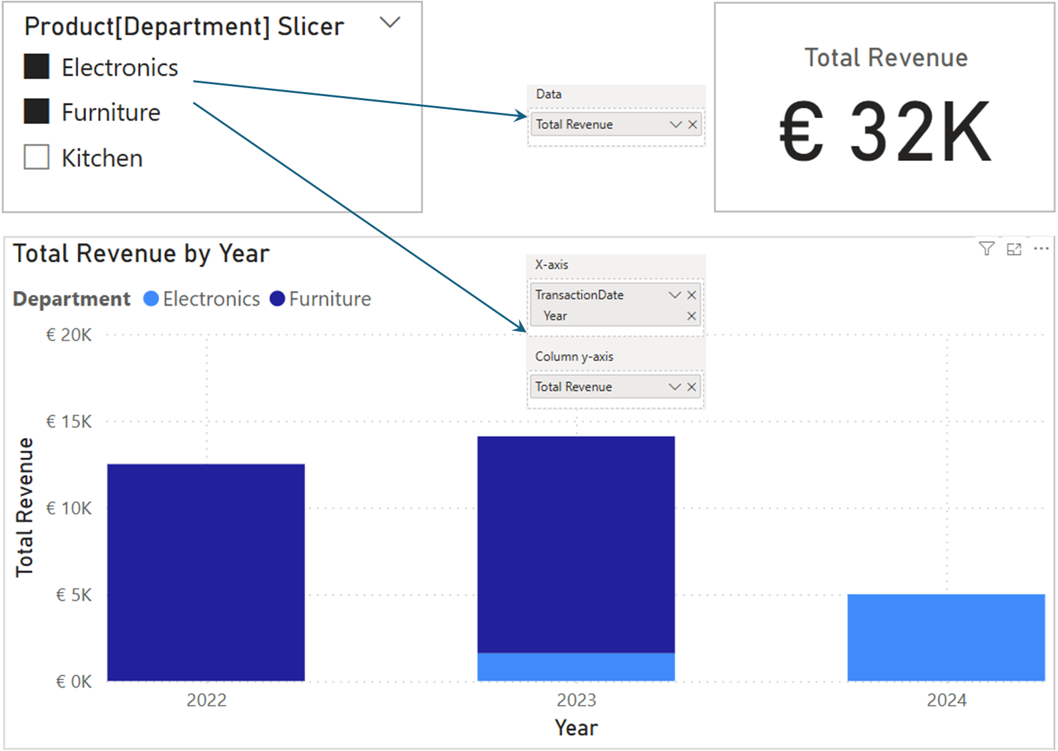This screenshot has height=751, width=1058.
Task: Click the Total Revenue by Year title
Action: tap(142, 254)
